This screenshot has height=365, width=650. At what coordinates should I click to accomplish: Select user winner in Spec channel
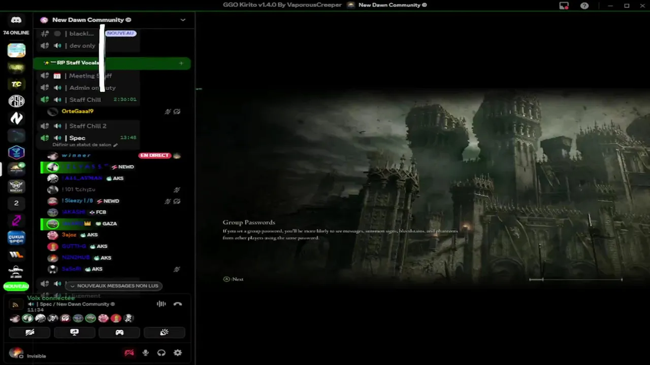[x=76, y=156]
